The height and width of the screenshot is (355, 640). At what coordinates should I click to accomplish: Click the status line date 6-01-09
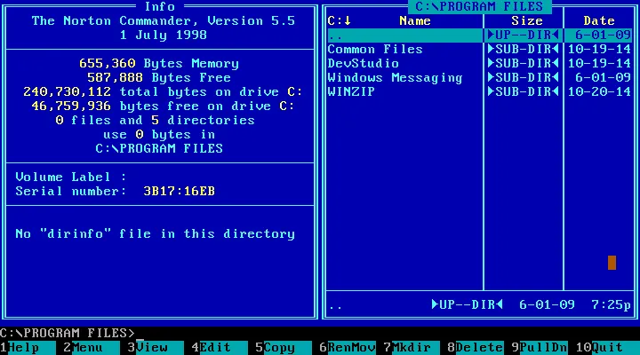pos(547,305)
